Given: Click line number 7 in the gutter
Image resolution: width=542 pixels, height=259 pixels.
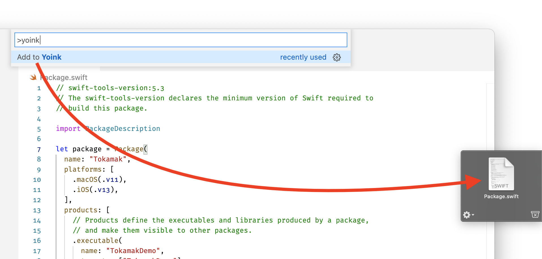Looking at the screenshot, I should tap(39, 150).
